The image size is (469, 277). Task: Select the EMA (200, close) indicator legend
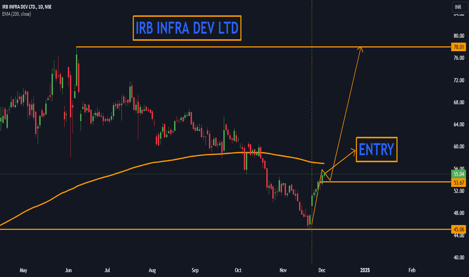tap(17, 14)
